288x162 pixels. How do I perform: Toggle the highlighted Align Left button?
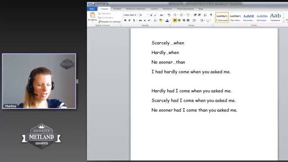click(175, 20)
